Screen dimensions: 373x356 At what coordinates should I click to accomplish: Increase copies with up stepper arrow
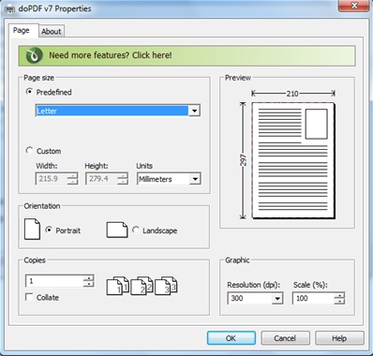click(89, 278)
